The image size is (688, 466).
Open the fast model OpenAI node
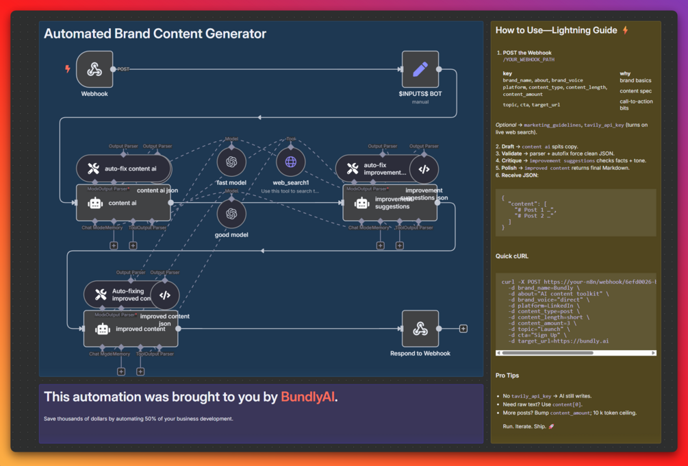231,162
